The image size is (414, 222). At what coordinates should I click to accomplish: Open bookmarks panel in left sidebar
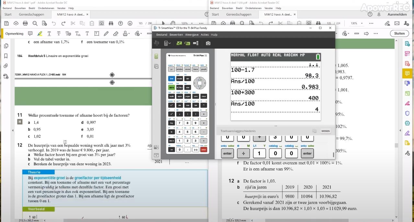(x=6, y=56)
